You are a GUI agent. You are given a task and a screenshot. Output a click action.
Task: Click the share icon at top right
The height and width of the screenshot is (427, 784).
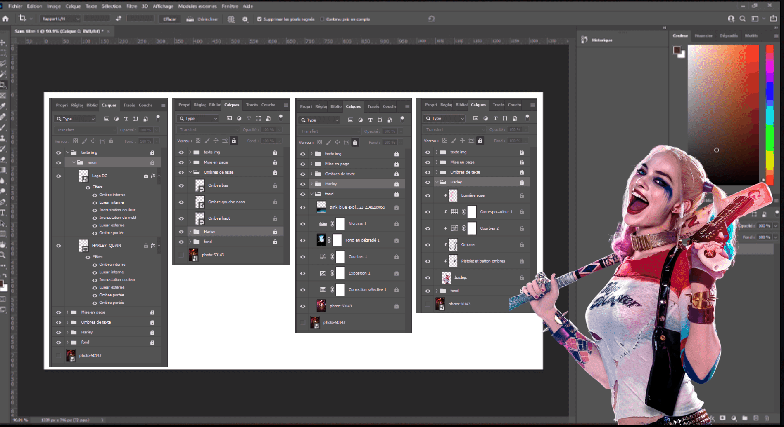click(x=774, y=19)
